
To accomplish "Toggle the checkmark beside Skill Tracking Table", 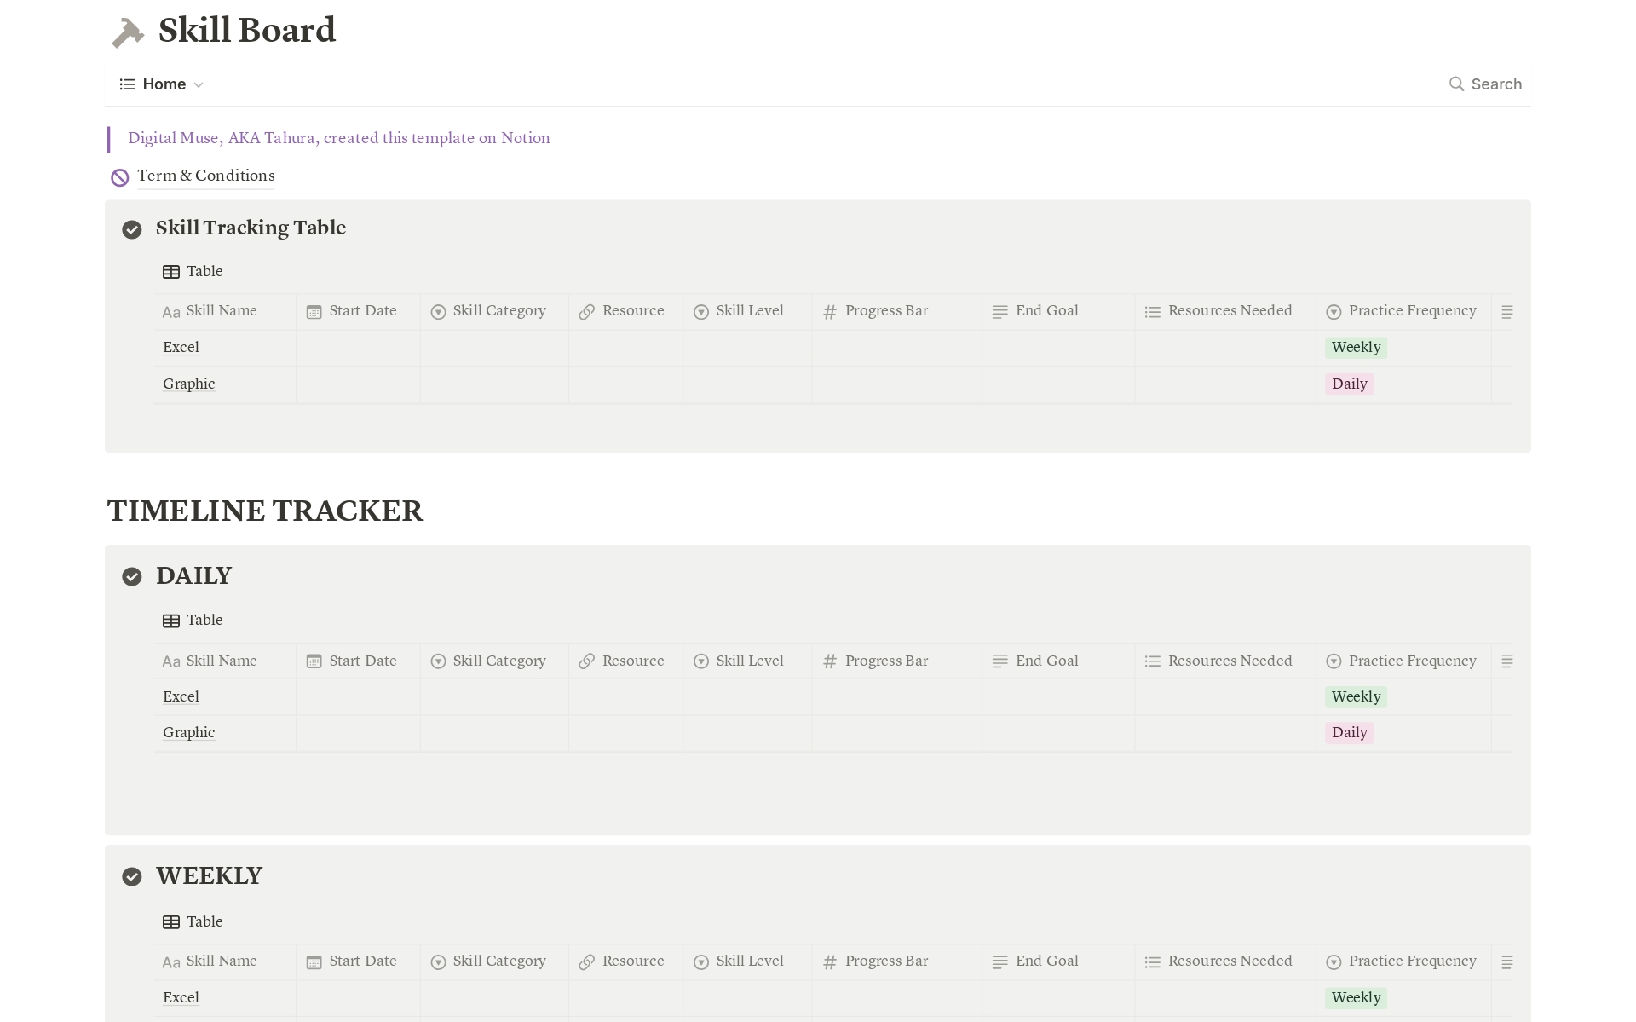I will pyautogui.click(x=132, y=229).
